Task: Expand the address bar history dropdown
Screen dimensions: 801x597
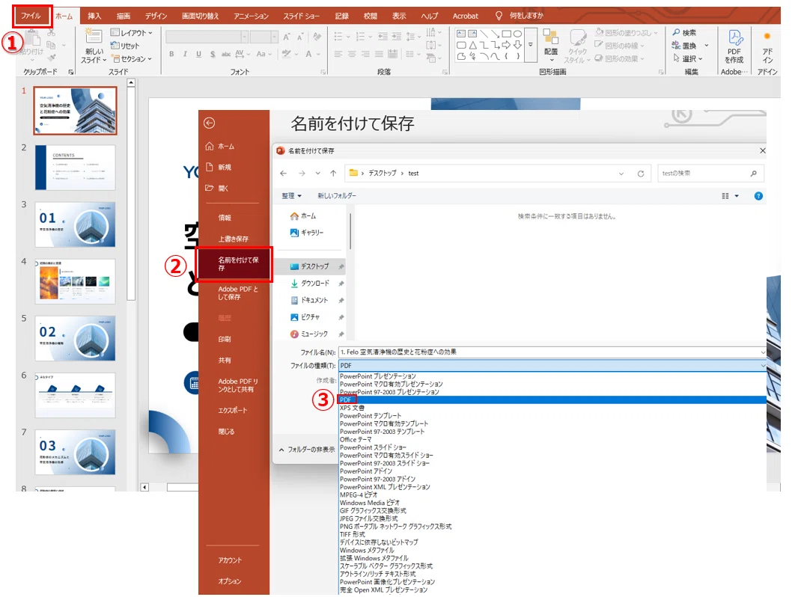Action: 621,174
